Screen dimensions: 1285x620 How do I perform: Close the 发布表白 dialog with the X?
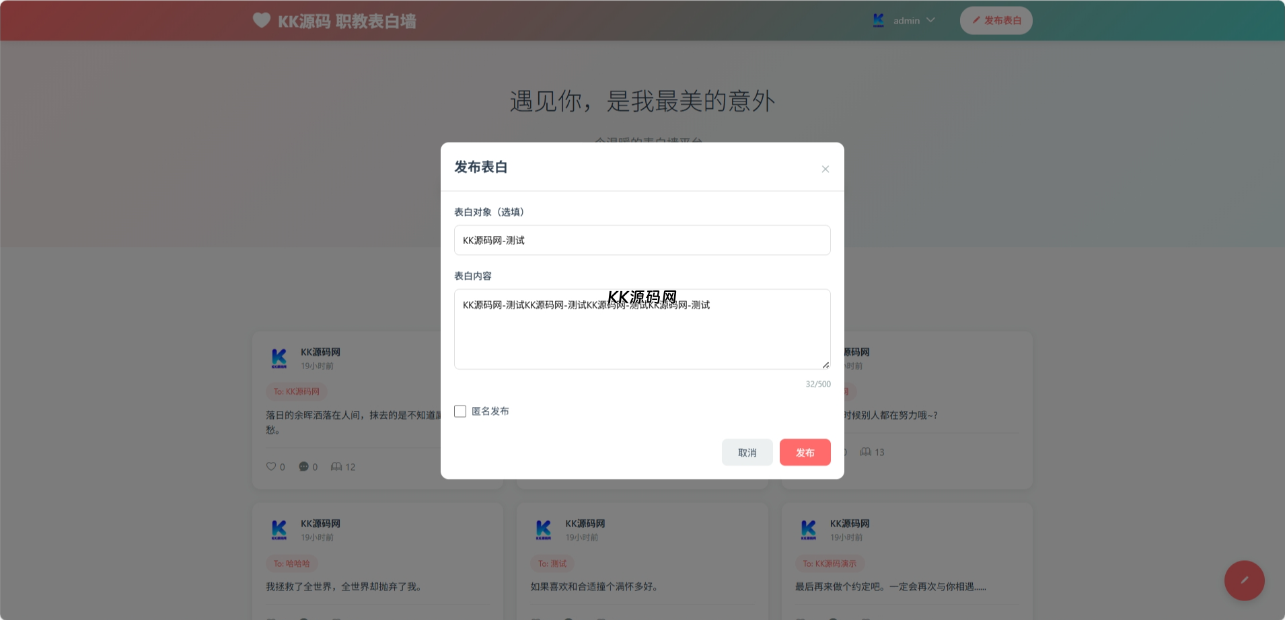point(825,169)
